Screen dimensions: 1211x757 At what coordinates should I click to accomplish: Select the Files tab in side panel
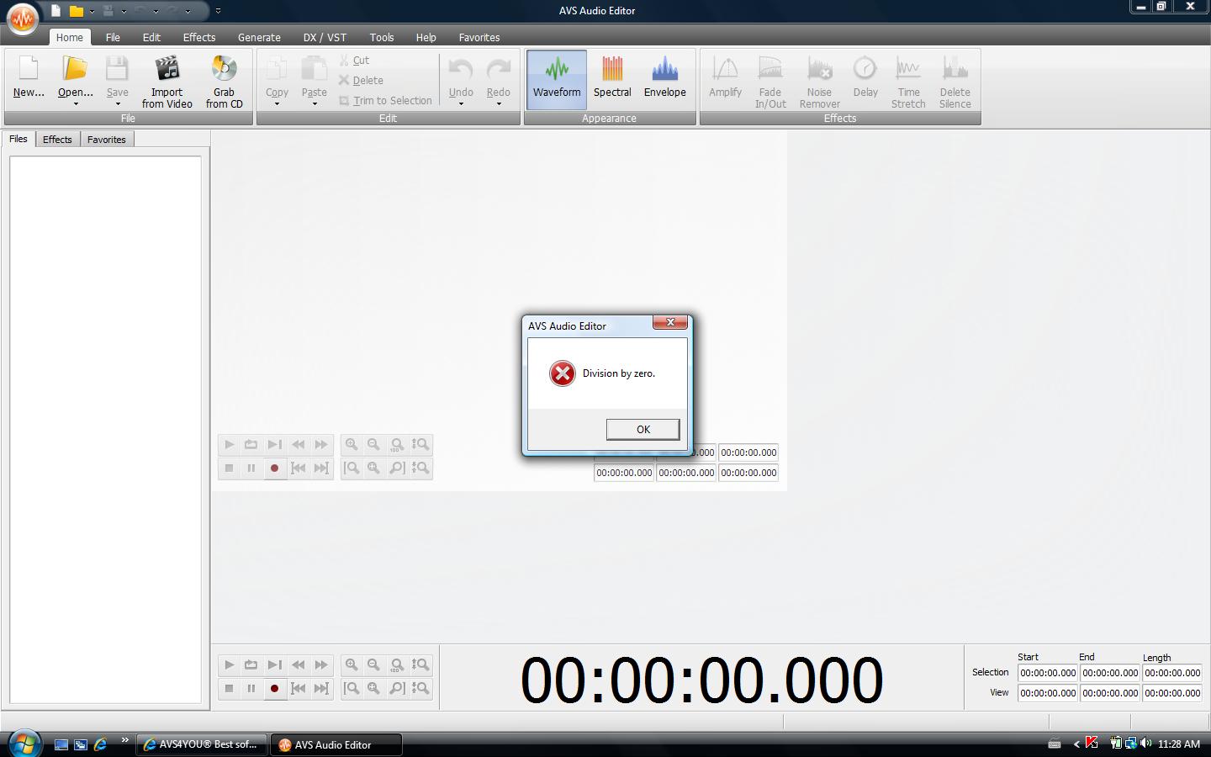19,139
